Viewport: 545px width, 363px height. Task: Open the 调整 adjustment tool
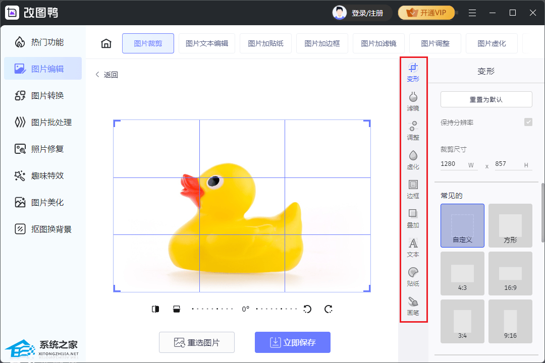(x=413, y=130)
